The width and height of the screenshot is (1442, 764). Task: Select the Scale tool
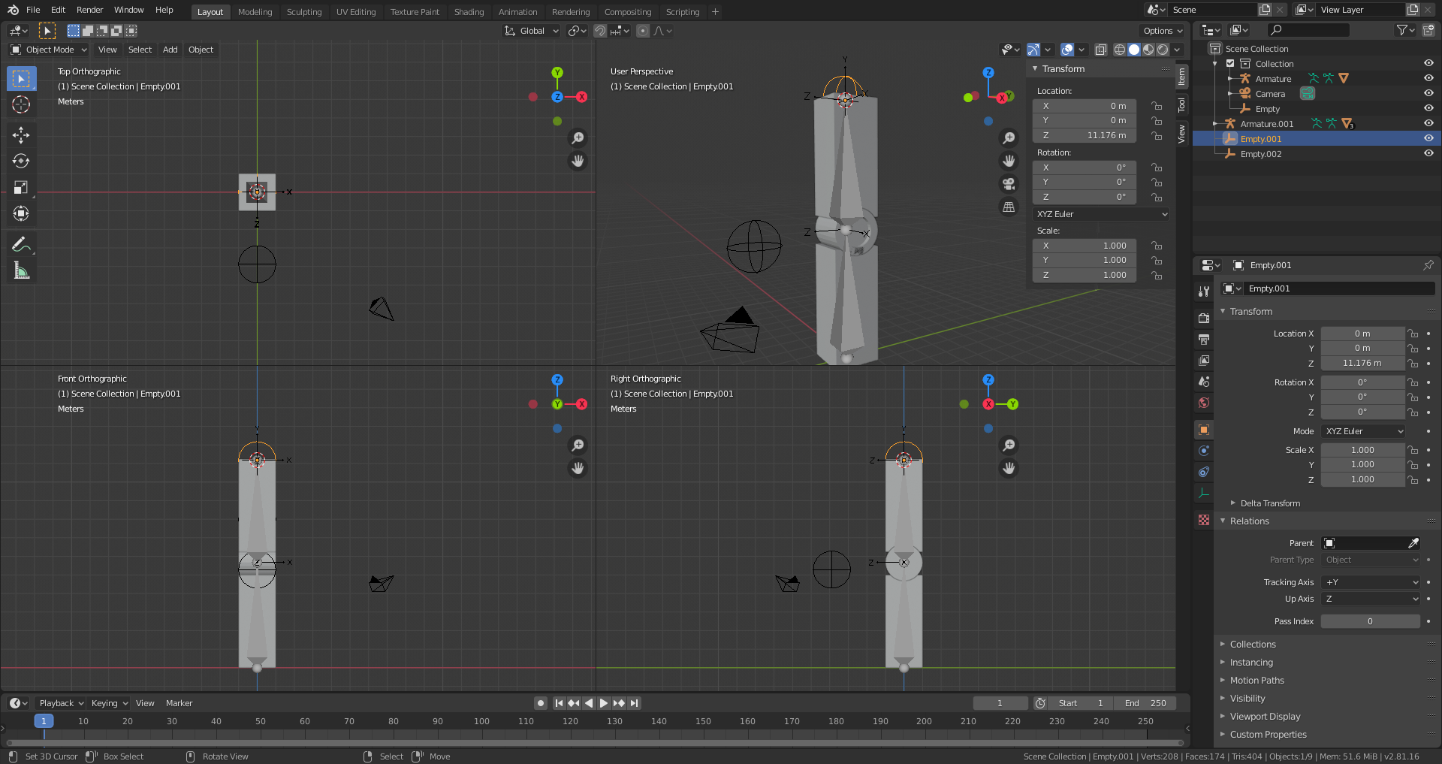tap(21, 187)
